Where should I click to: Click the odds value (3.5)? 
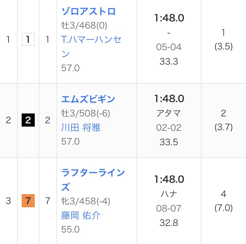[x=223, y=47]
